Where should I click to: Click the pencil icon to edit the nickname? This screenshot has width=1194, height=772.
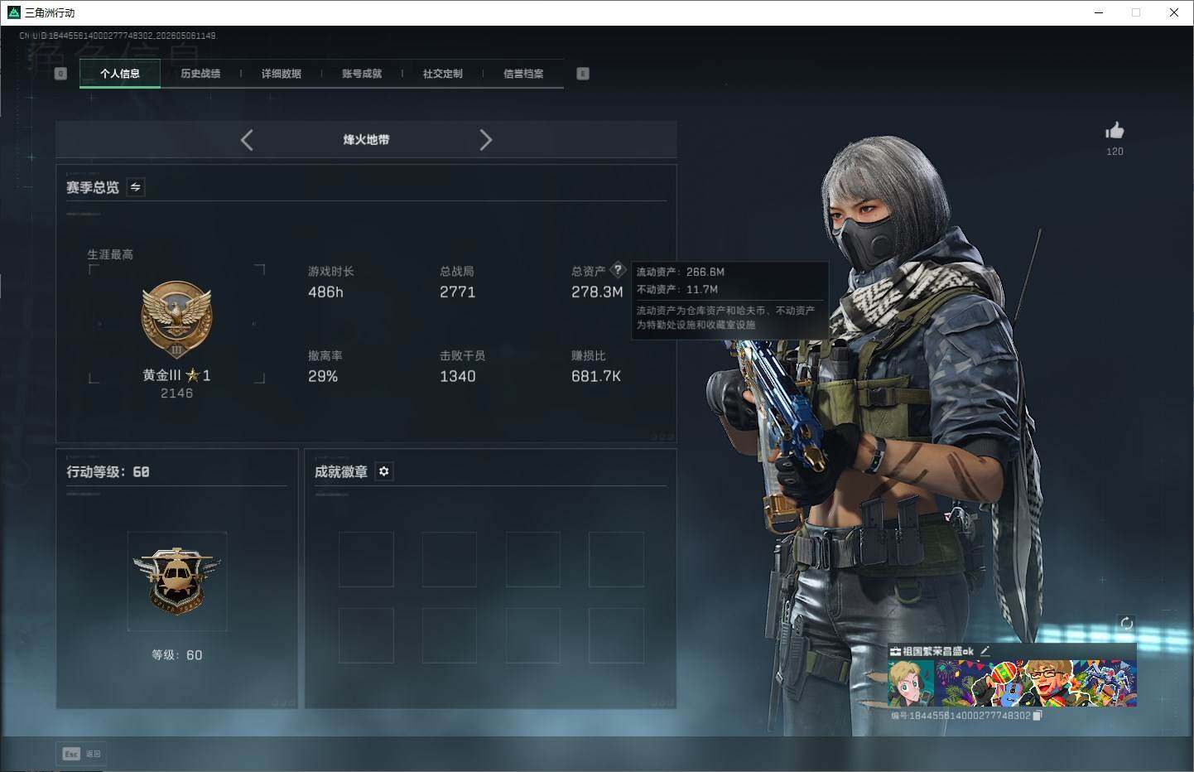(x=985, y=651)
